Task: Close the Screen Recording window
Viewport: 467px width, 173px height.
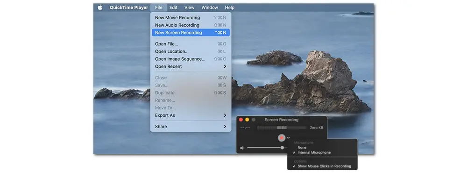Action: point(241,120)
